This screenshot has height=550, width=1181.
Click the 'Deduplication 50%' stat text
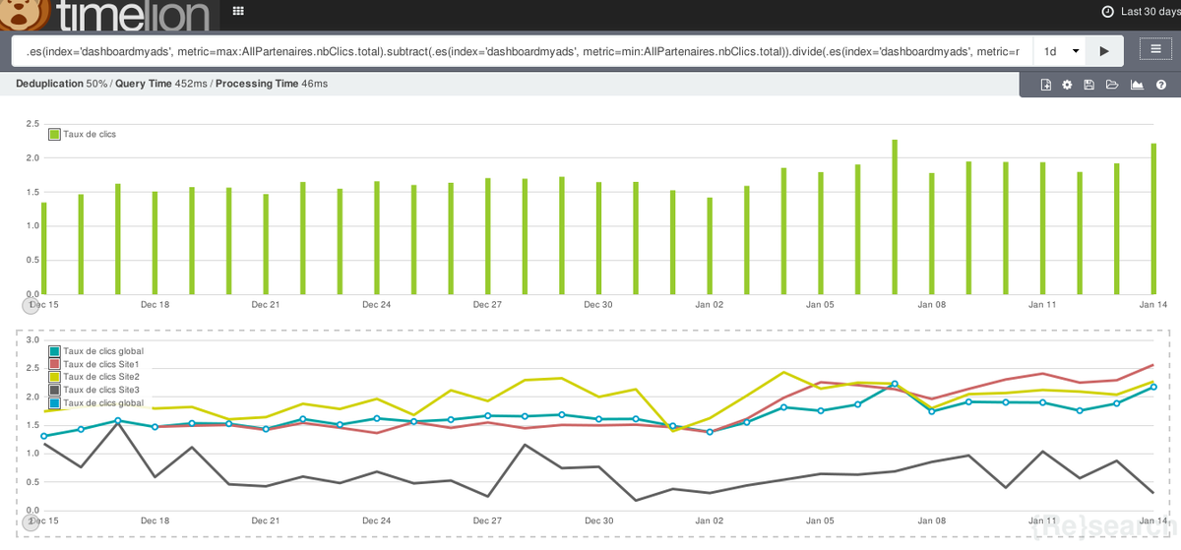click(x=62, y=84)
